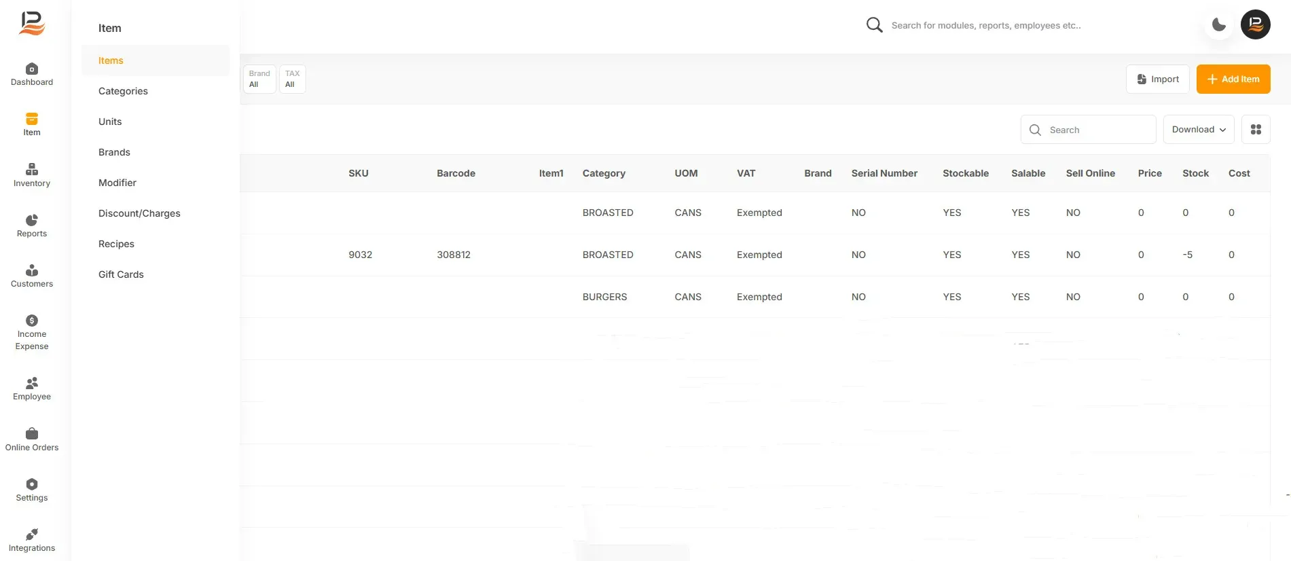Image resolution: width=1291 pixels, height=561 pixels.
Task: Open the TAX filter dropdown
Action: point(292,79)
